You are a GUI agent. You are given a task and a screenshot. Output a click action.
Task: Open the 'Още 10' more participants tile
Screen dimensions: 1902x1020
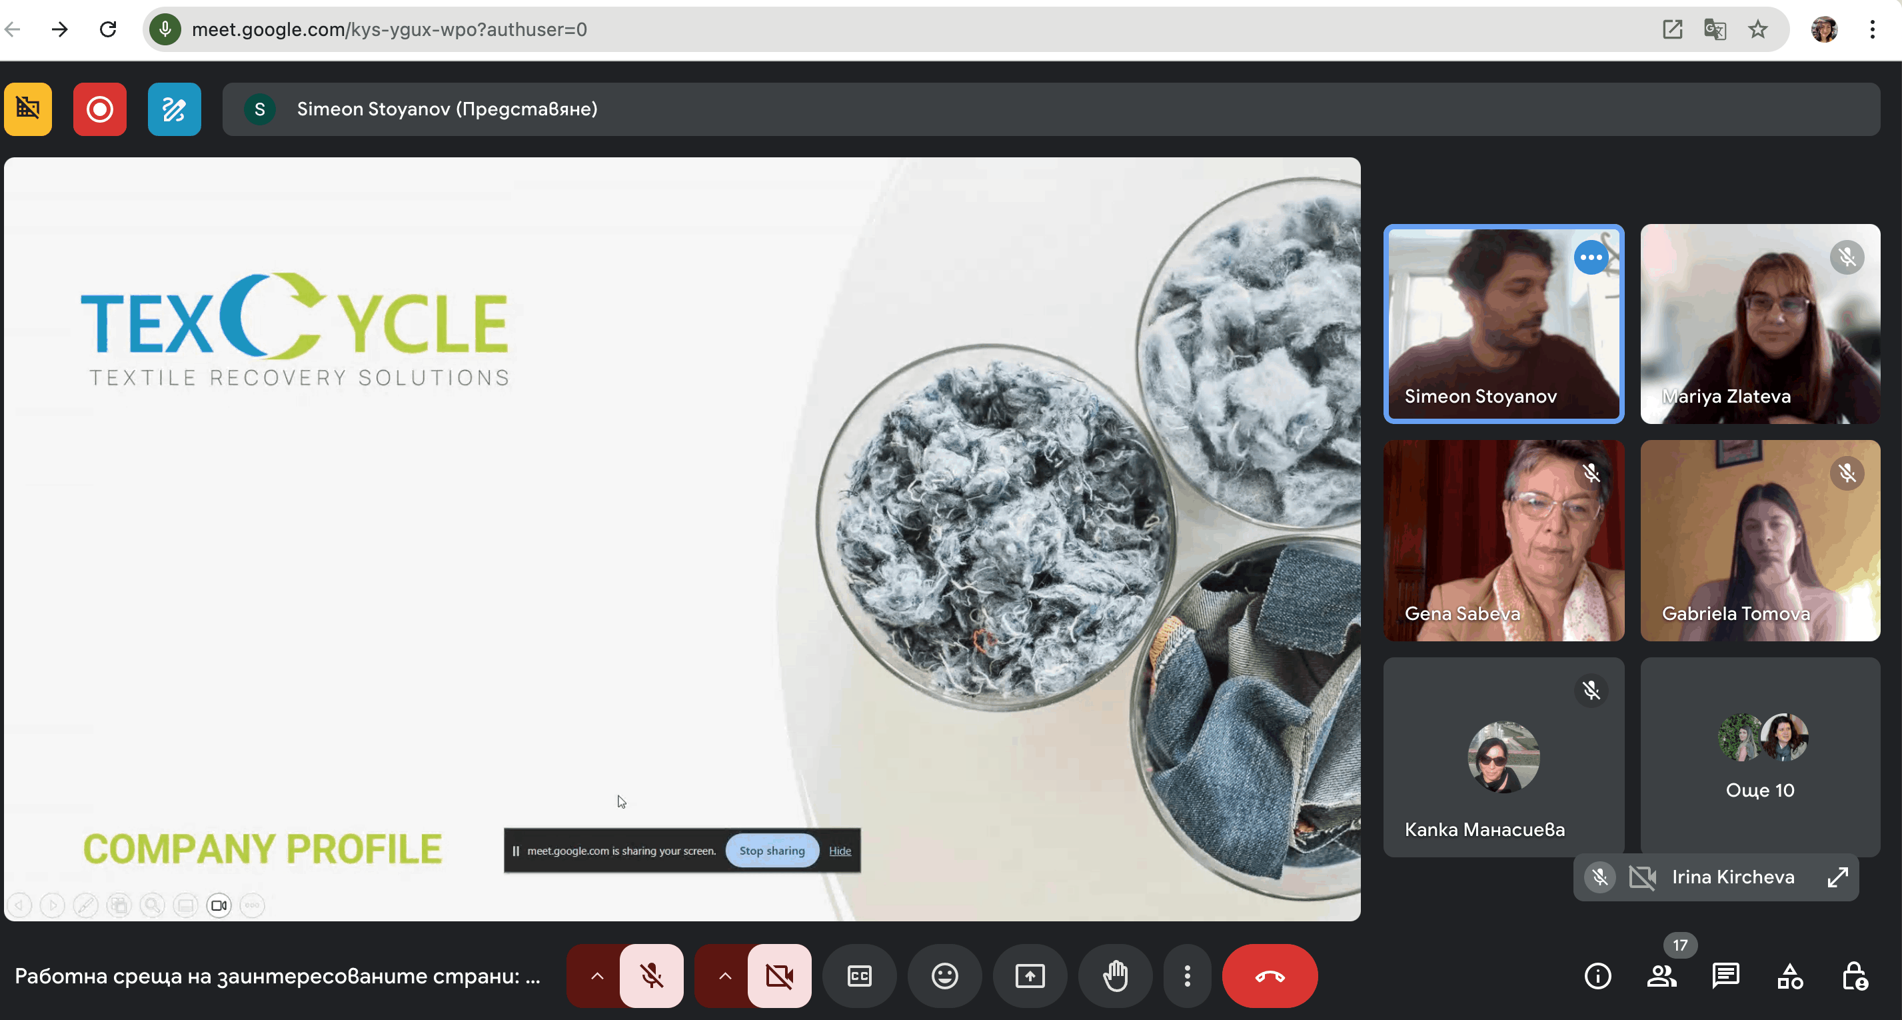[1760, 757]
